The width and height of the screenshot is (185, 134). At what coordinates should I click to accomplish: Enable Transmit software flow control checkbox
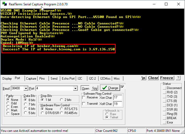coord(84,104)
